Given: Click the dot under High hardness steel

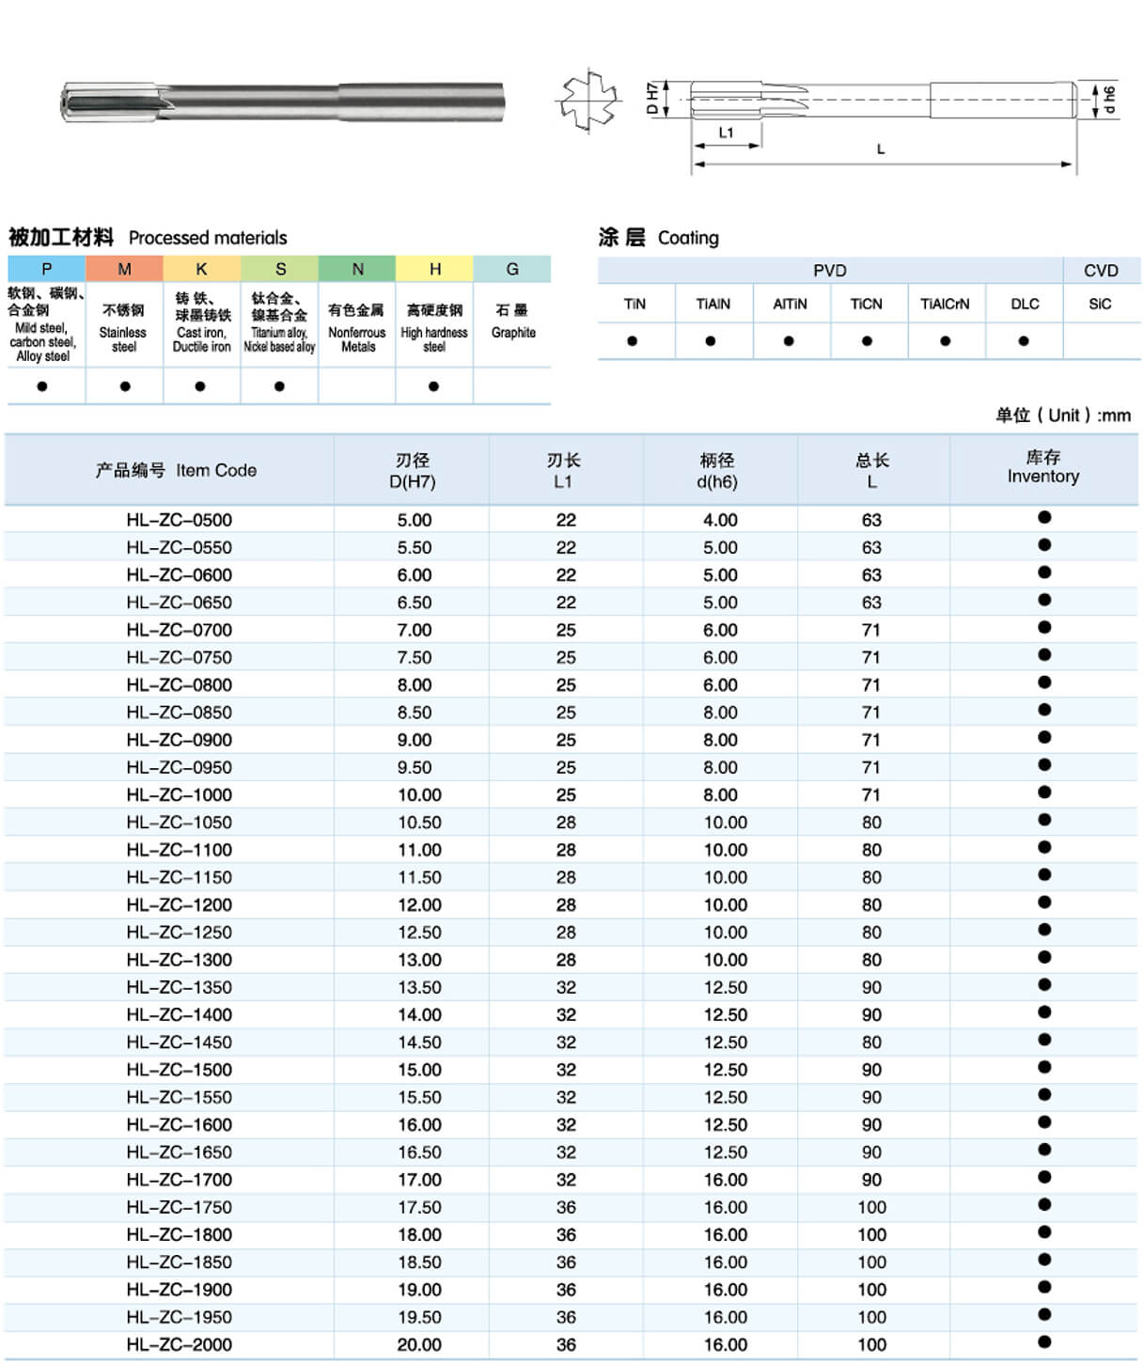Looking at the screenshot, I should 433,386.
